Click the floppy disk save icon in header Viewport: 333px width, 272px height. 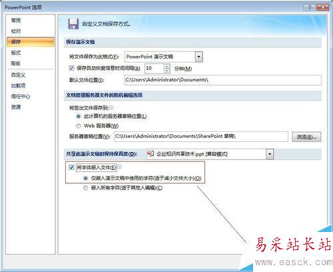[73, 24]
